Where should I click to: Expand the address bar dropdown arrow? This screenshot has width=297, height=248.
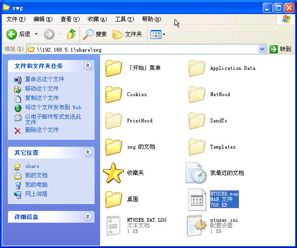tap(262, 49)
